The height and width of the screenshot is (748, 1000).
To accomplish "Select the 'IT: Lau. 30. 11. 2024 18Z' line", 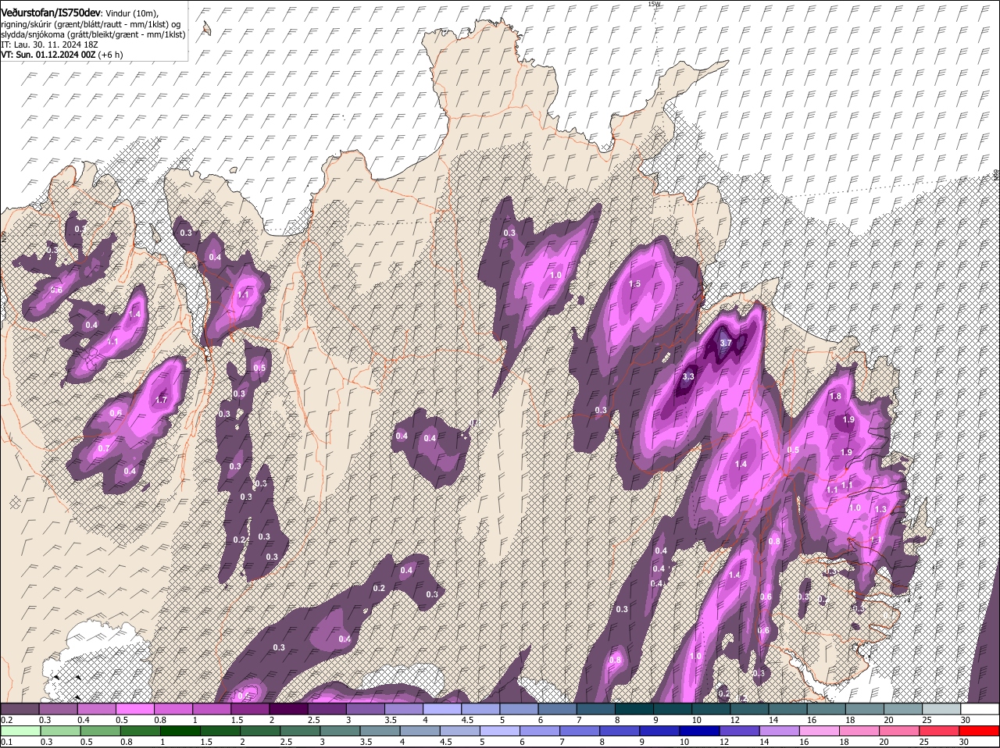I will tap(49, 45).
